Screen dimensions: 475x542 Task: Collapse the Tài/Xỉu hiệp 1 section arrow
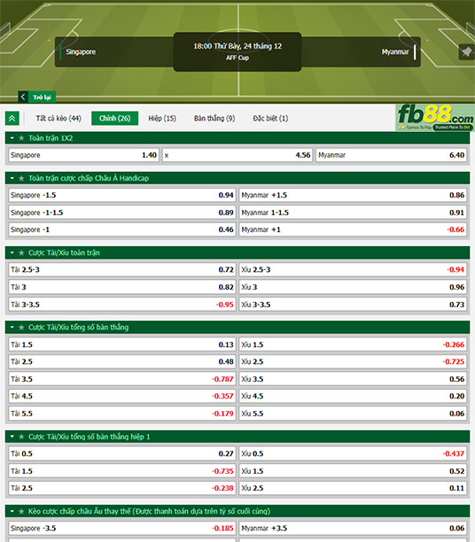click(x=12, y=437)
